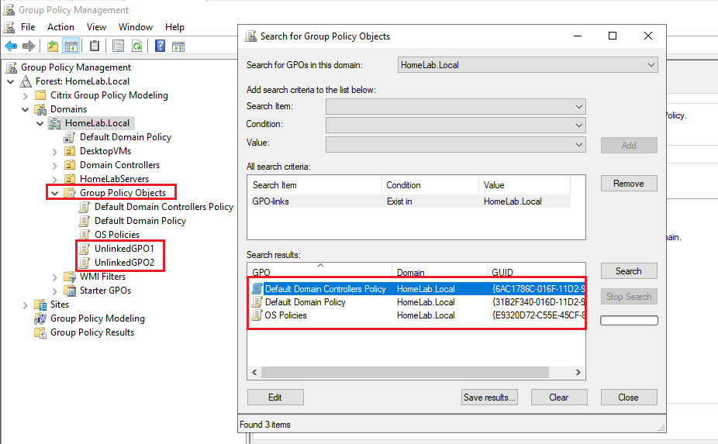This screenshot has height=444, width=718.
Task: Select Default Domain Controllers Policy search result
Action: (x=418, y=289)
